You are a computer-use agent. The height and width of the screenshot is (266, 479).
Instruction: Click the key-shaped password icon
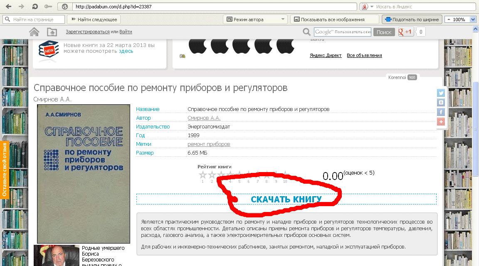point(48,7)
